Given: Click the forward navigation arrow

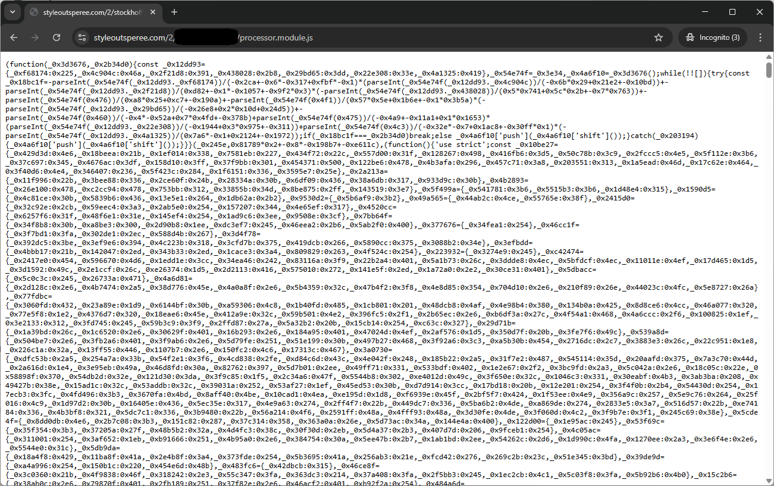Looking at the screenshot, I should tap(35, 37).
